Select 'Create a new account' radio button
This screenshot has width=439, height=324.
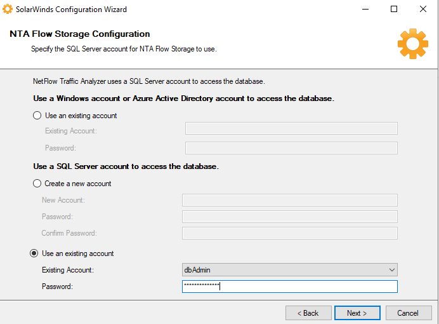coord(37,184)
